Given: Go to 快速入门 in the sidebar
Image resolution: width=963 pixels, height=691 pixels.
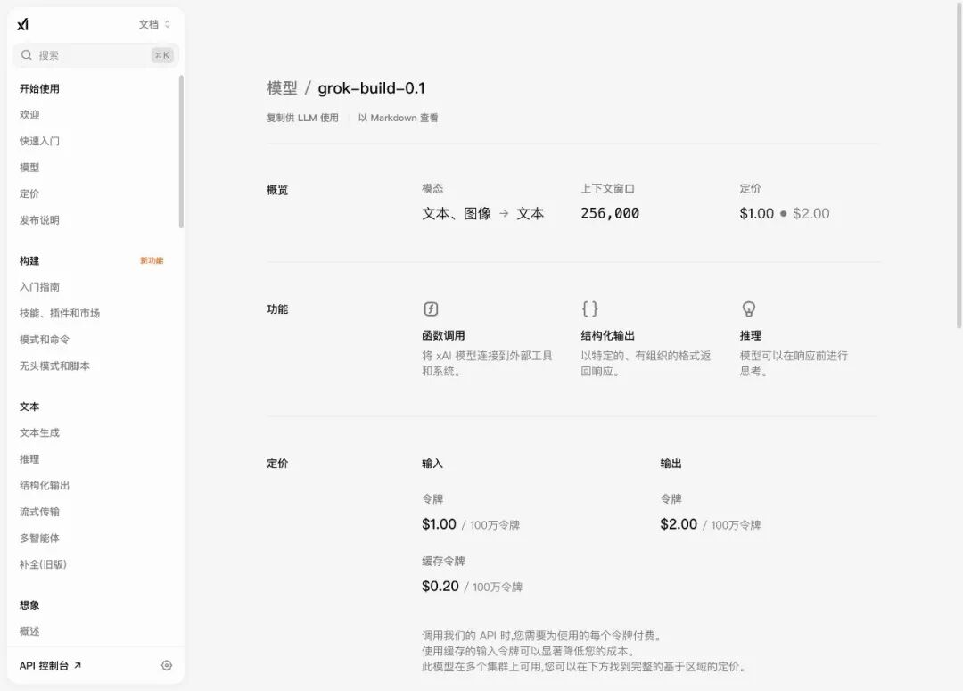Looking at the screenshot, I should pyautogui.click(x=39, y=141).
